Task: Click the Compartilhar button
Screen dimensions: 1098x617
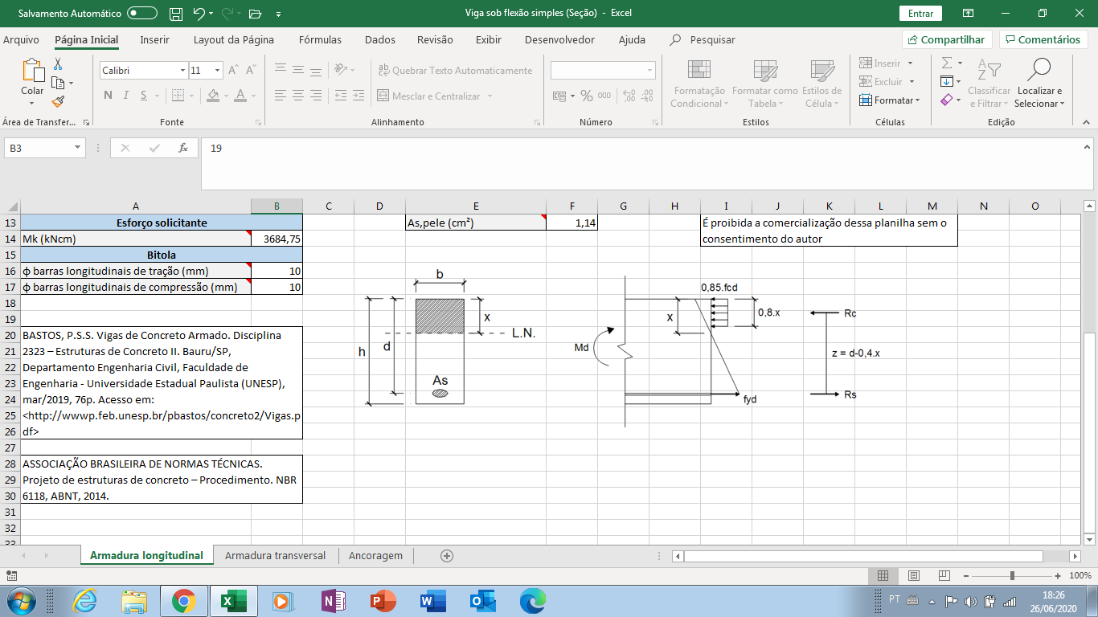Action: (x=947, y=39)
